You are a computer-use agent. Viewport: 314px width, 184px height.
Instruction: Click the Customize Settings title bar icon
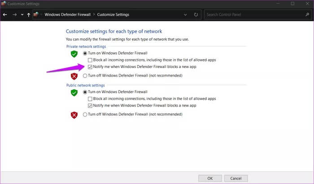[4, 4]
